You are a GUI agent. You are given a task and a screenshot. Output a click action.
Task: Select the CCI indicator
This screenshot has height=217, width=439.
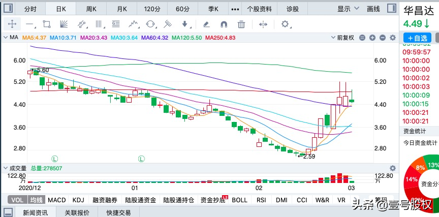(x=302, y=200)
